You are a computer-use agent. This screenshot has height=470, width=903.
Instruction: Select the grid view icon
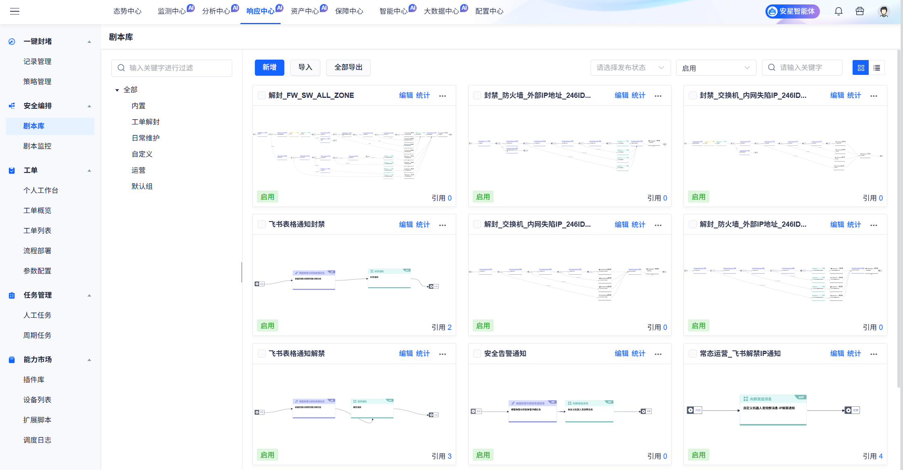tap(861, 68)
